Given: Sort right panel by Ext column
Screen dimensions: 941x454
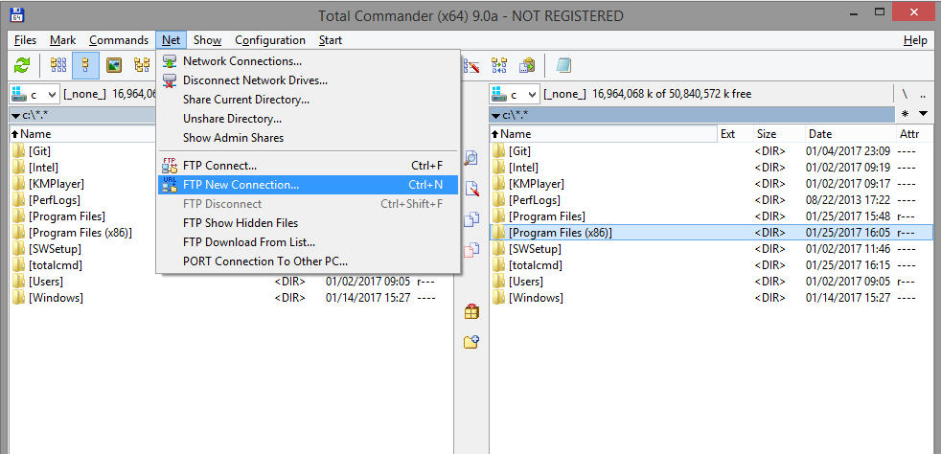Looking at the screenshot, I should [x=735, y=134].
